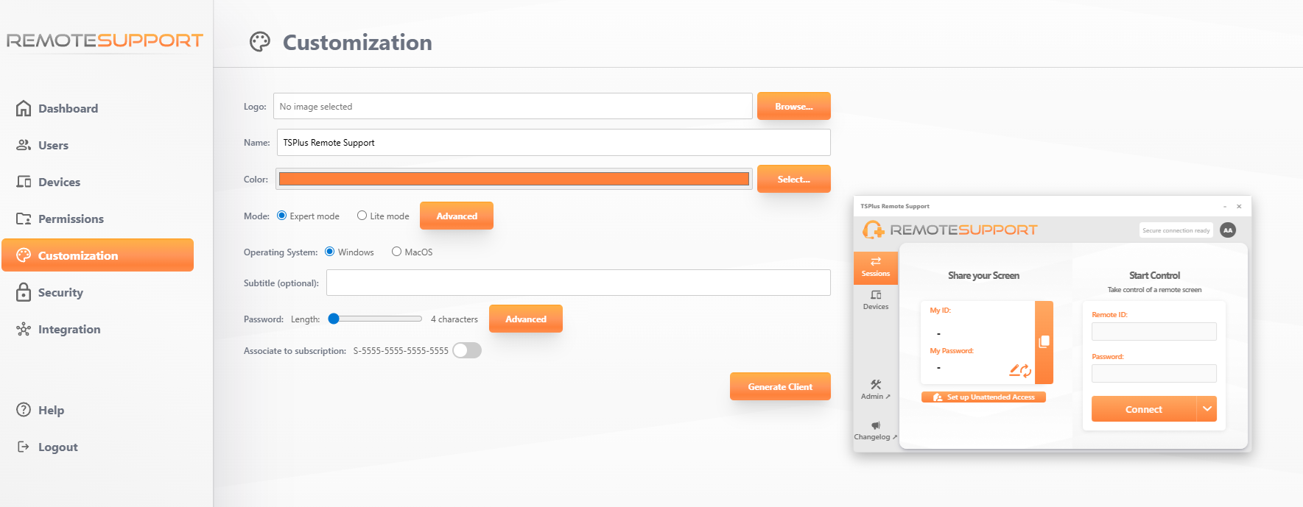Open the Users icon in sidebar
Image resolution: width=1303 pixels, height=507 pixels.
point(24,145)
